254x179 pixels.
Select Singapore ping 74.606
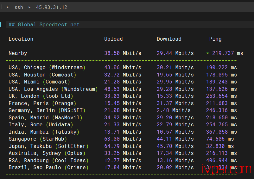215,139
